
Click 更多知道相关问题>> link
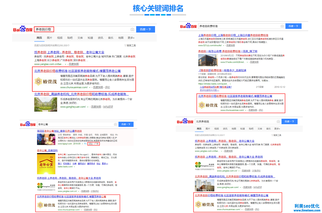tap(209, 90)
